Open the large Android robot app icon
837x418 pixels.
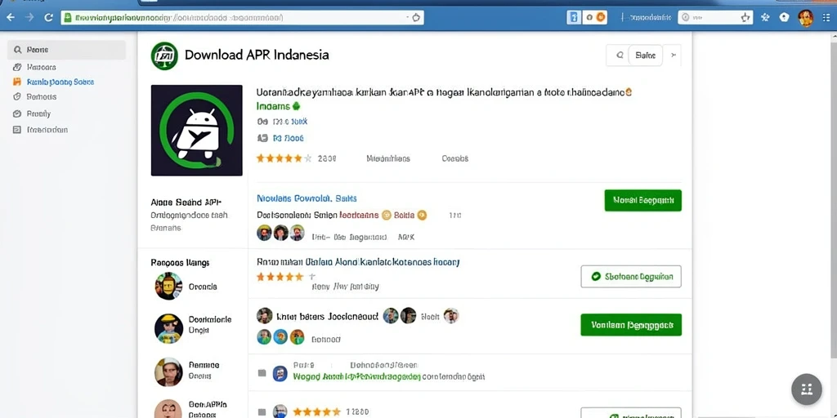click(x=196, y=130)
